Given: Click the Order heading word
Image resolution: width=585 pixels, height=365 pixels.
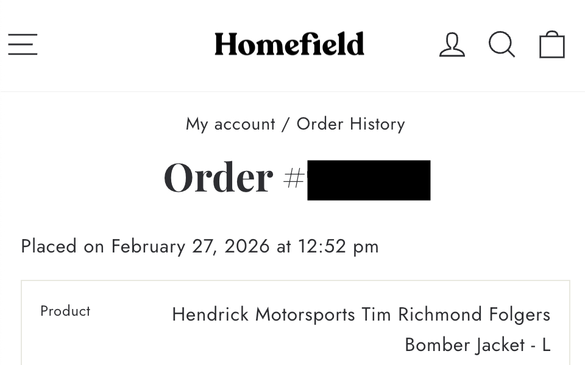Looking at the screenshot, I should pyautogui.click(x=218, y=178).
